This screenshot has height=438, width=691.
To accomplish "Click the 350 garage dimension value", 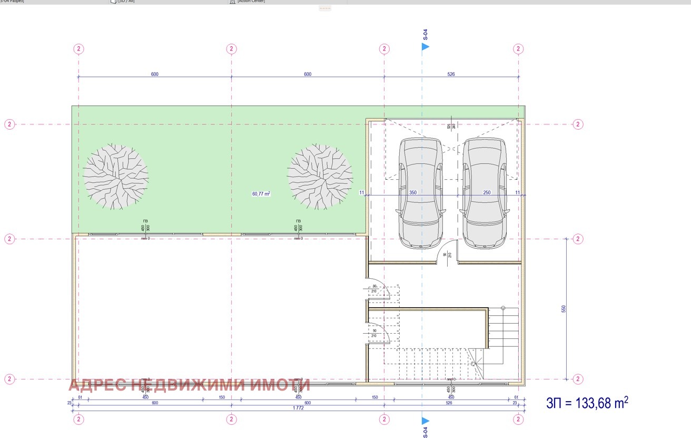I will (x=413, y=193).
